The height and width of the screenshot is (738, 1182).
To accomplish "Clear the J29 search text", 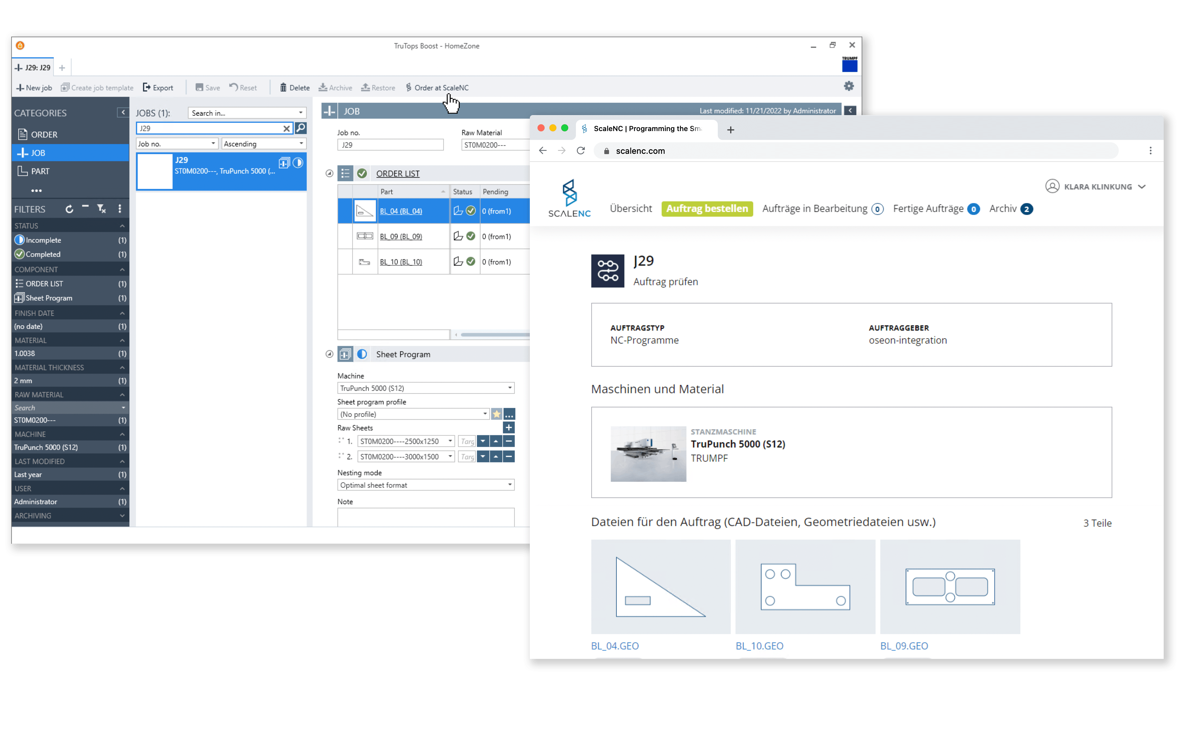I will point(287,128).
